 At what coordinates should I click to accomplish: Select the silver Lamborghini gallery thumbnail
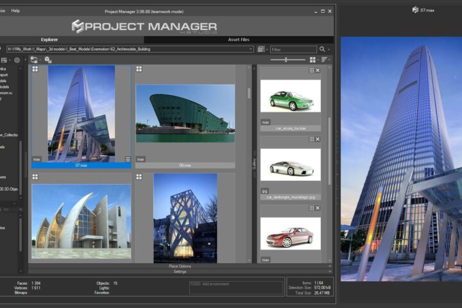(291, 165)
